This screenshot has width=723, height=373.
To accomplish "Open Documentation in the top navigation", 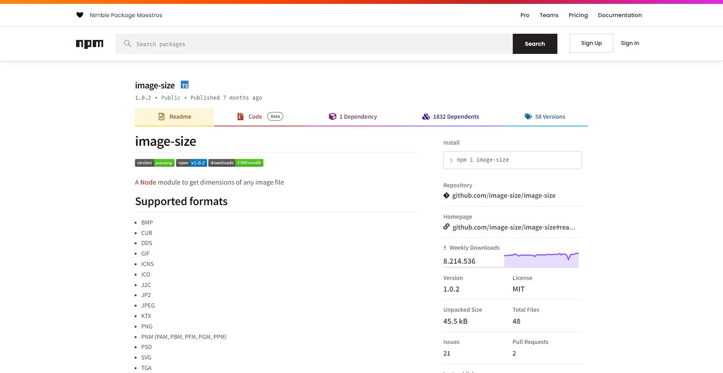I will [620, 15].
